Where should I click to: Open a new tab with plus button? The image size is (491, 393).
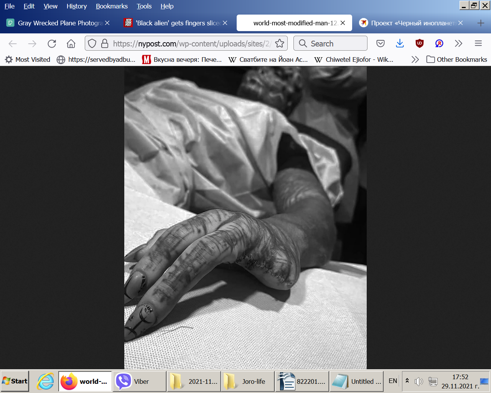click(480, 23)
